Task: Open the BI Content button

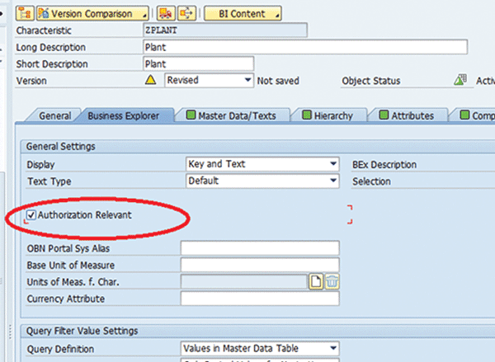Action: click(243, 13)
